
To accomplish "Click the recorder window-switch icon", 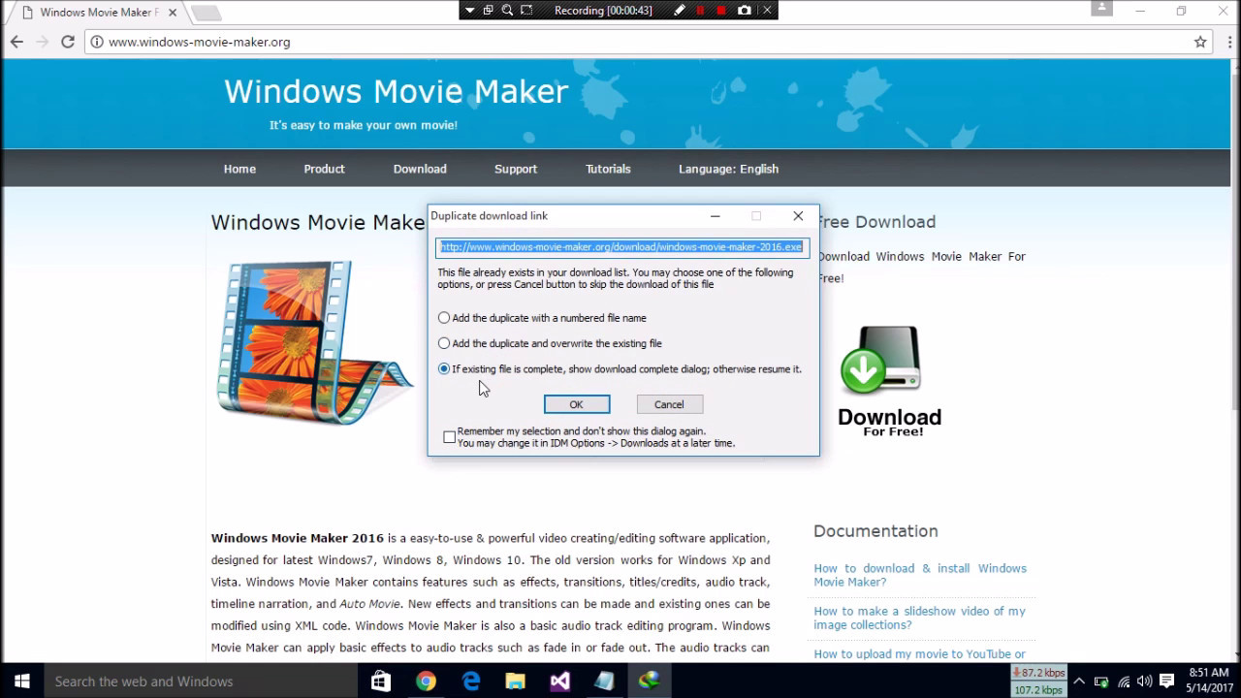I will (488, 10).
